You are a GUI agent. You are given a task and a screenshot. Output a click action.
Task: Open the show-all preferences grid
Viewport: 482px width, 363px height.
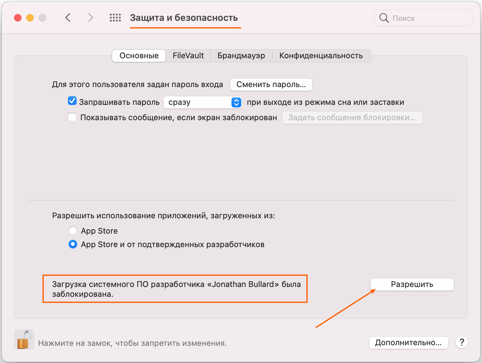point(115,18)
